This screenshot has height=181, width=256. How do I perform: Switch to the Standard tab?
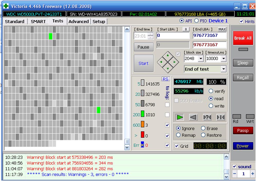pos(15,22)
